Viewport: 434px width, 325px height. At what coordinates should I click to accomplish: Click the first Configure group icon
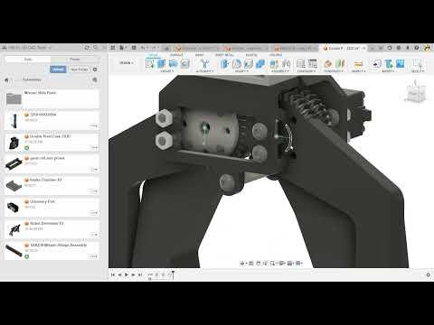point(301,63)
